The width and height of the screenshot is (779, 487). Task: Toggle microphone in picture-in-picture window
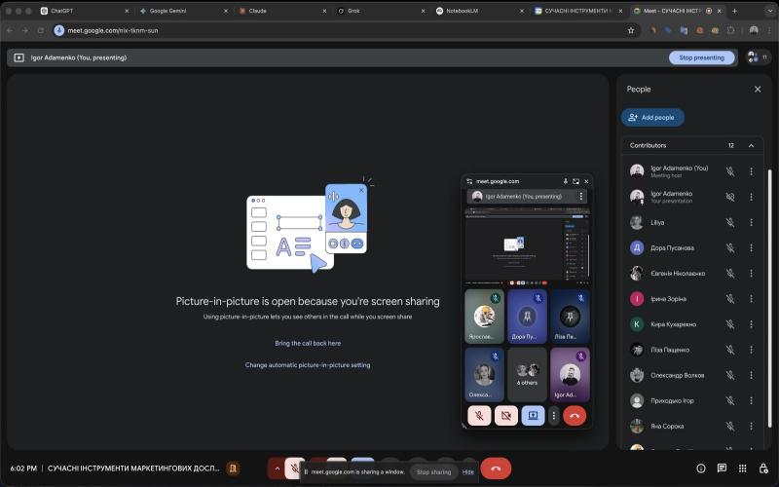coord(479,416)
